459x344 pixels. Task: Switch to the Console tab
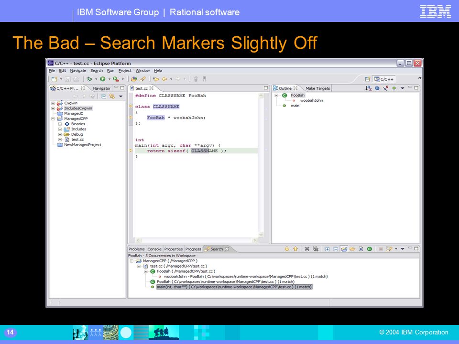tap(154, 249)
